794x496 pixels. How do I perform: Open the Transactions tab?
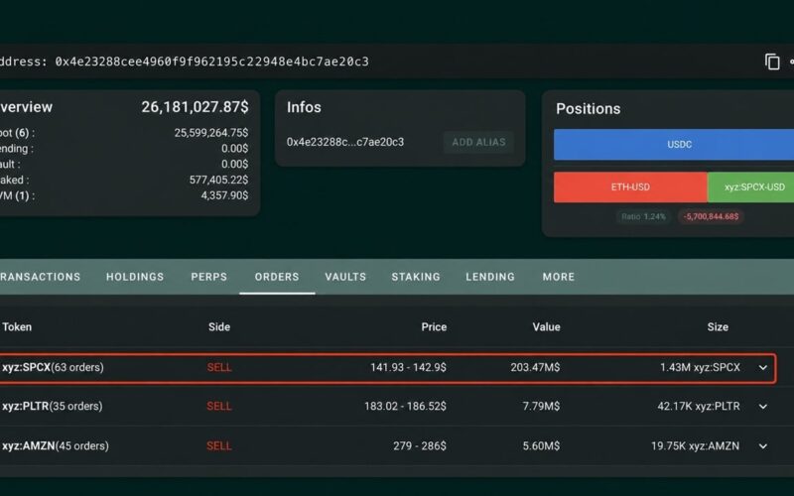click(40, 277)
